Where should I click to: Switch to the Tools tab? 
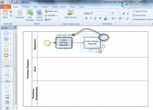pos(73,7)
